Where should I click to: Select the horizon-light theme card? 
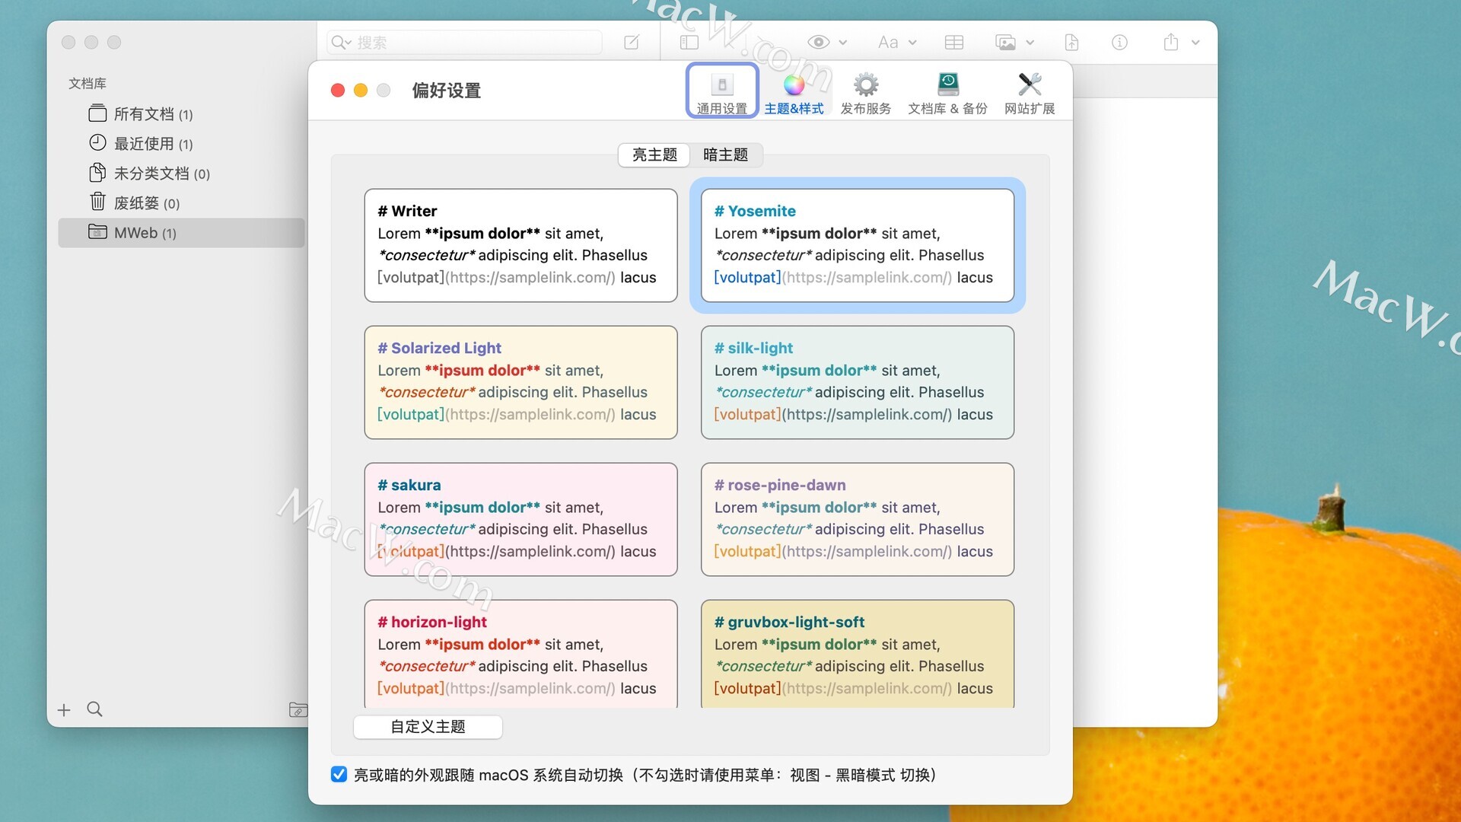[x=520, y=655]
